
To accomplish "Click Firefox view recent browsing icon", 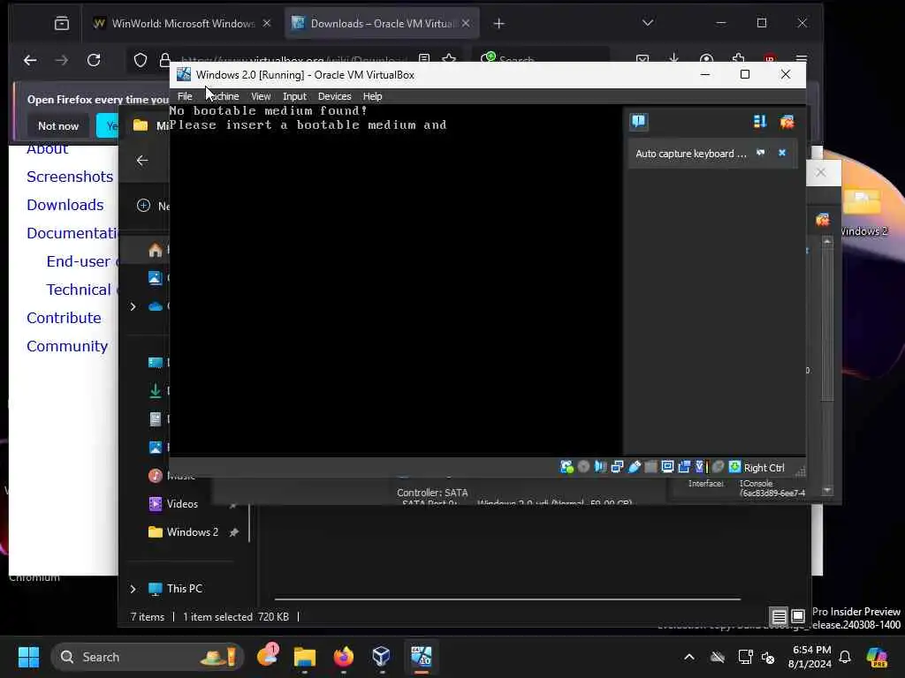I will click(x=61, y=23).
